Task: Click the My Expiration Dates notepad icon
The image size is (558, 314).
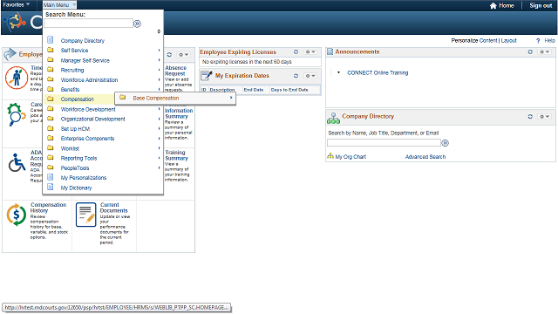Action: pyautogui.click(x=207, y=76)
